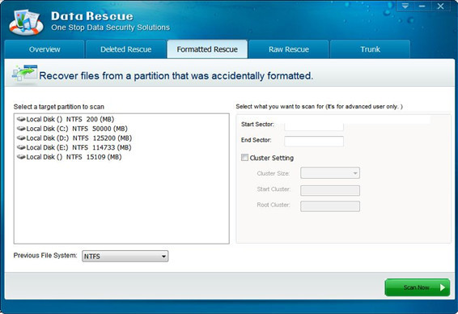Click the disk icon of the 200 MB partition
The height and width of the screenshot is (314, 458).
click(x=21, y=119)
